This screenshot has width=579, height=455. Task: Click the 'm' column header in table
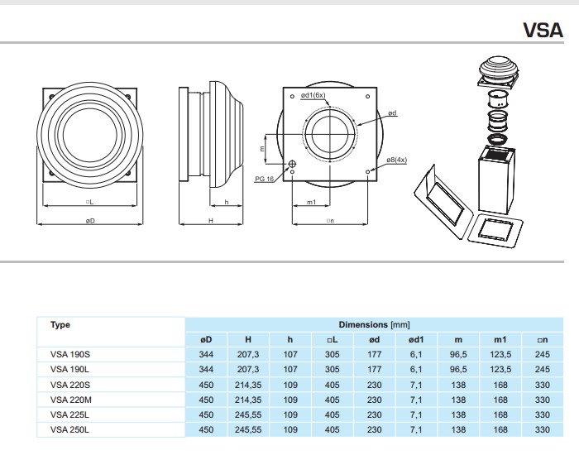click(x=458, y=339)
